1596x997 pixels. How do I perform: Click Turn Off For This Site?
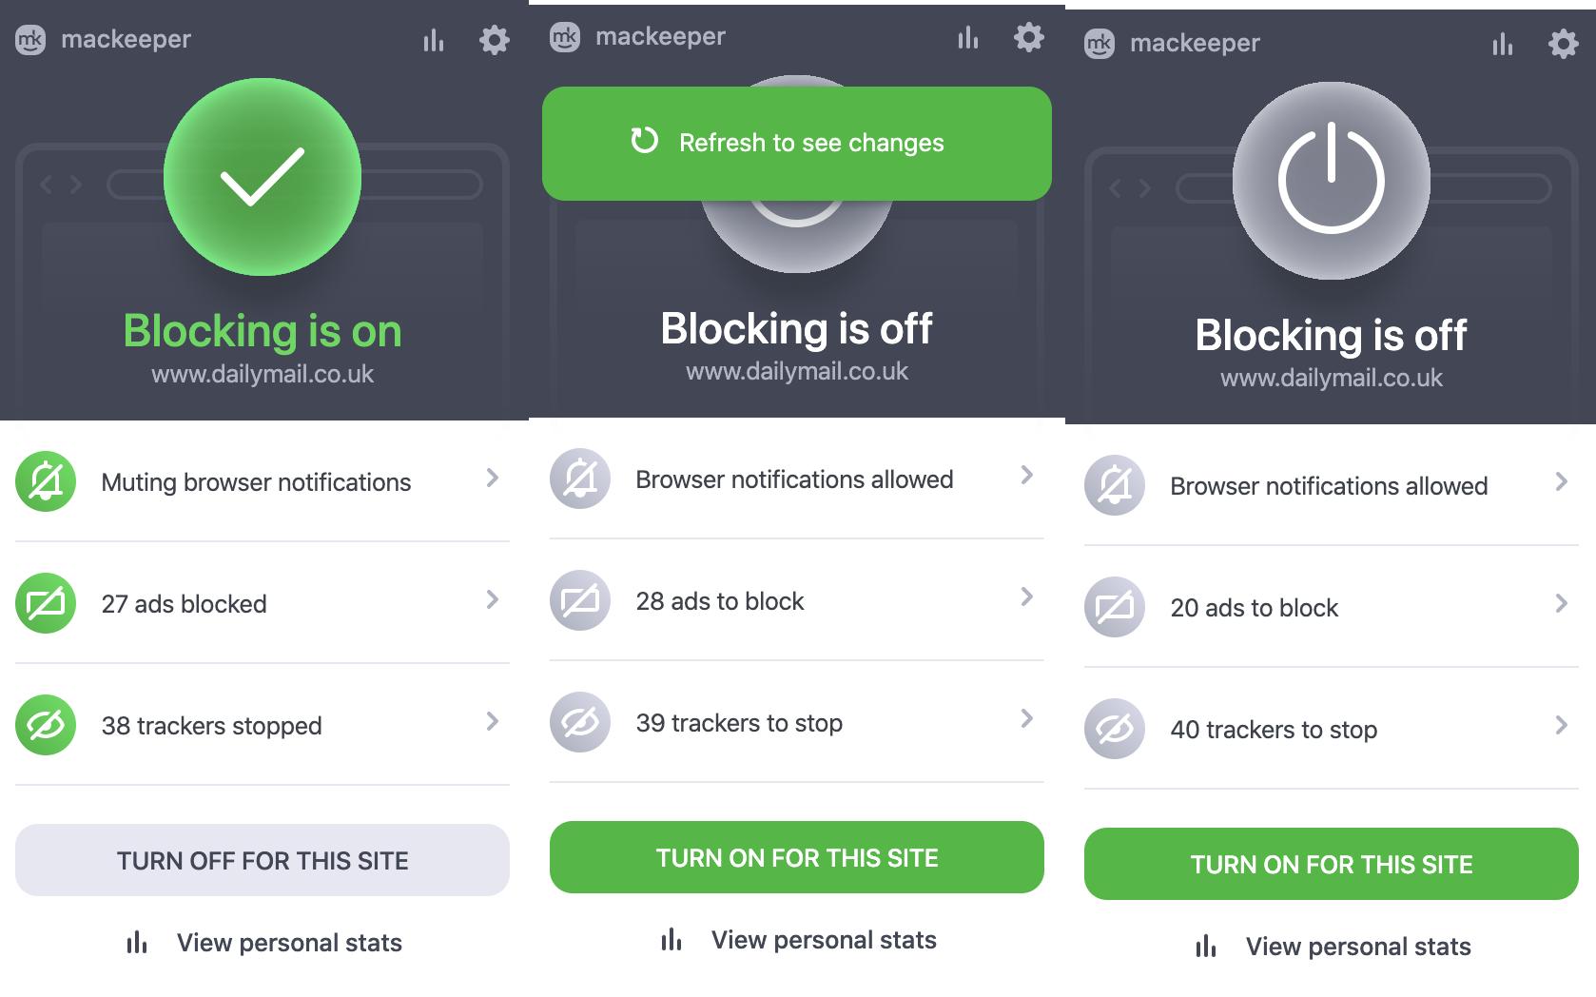click(x=263, y=860)
